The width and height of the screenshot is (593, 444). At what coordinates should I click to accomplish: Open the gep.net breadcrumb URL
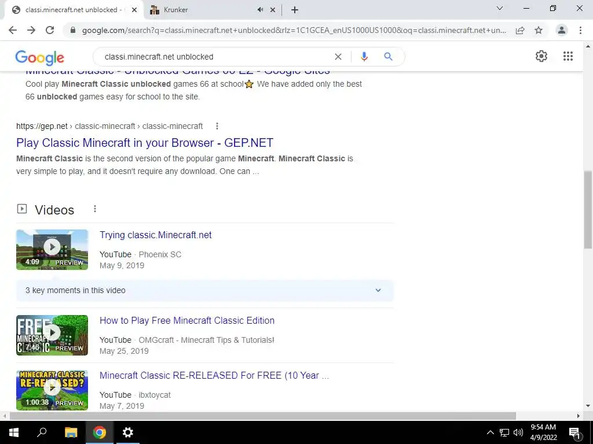click(x=109, y=126)
